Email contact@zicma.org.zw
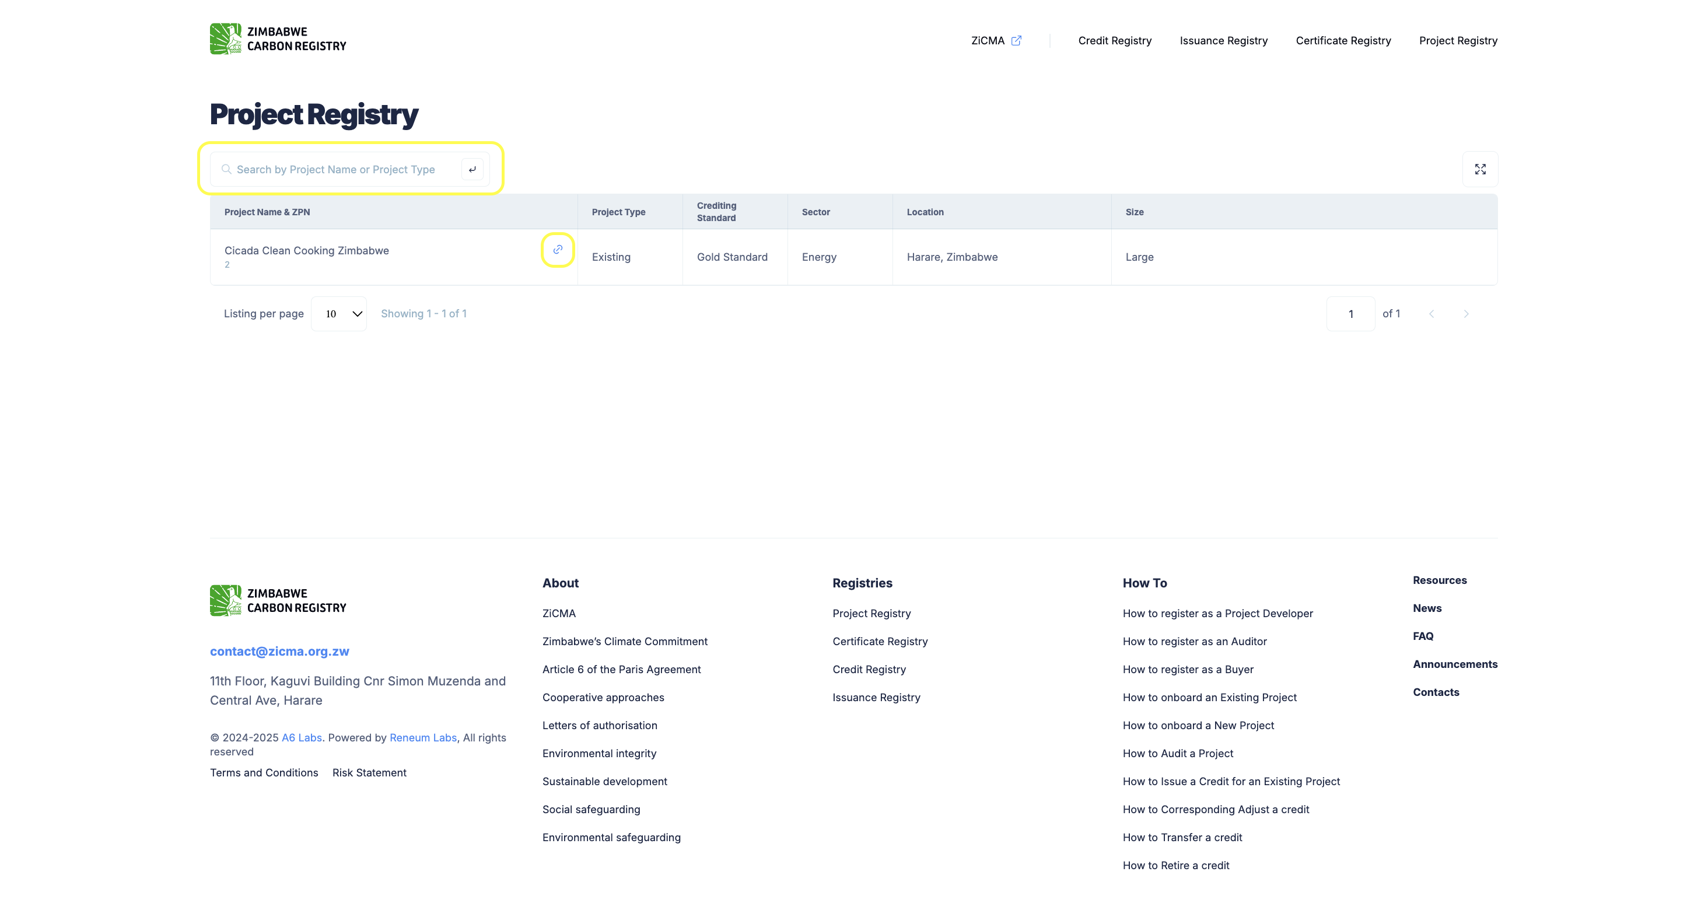The height and width of the screenshot is (924, 1708). tap(279, 651)
